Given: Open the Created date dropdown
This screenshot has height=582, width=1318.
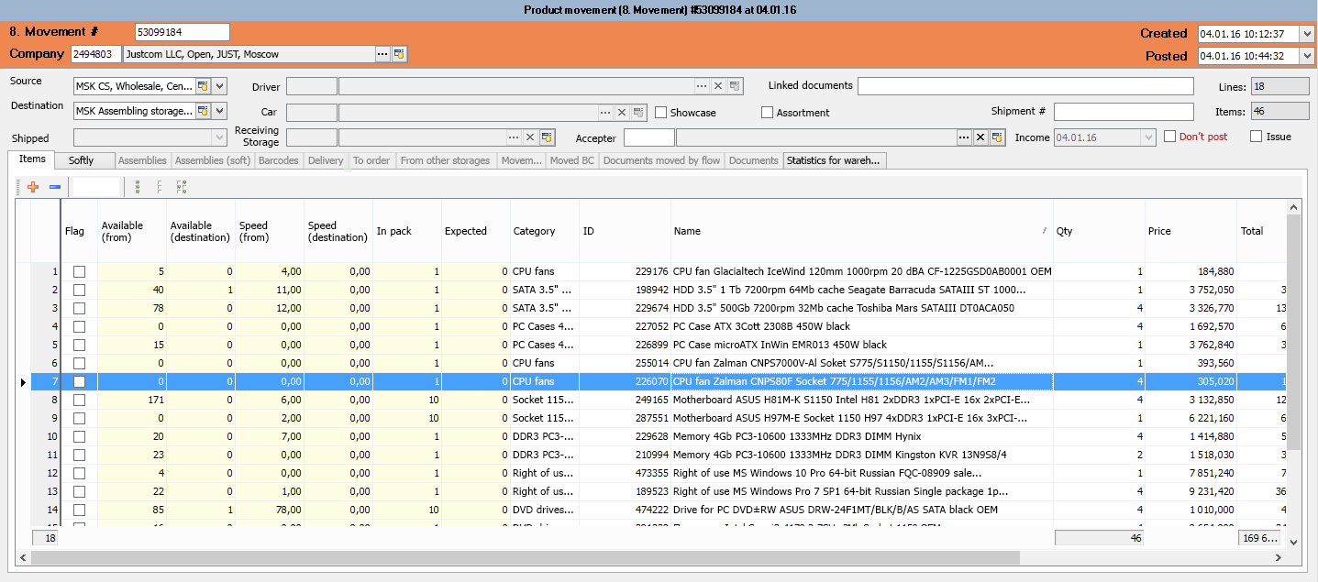Looking at the screenshot, I should click(x=1307, y=34).
